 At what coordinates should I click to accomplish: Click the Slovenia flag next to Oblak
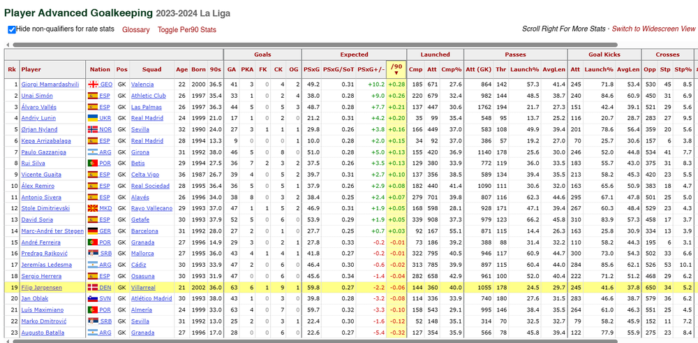[x=93, y=299]
